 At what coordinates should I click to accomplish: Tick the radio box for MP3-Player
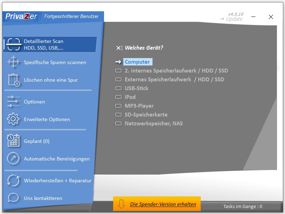tap(118, 106)
